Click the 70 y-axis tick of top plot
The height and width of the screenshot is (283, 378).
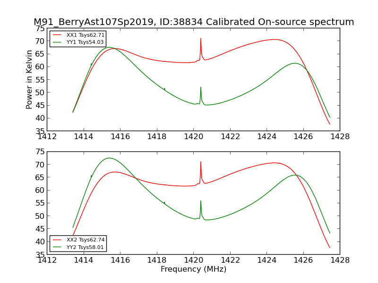point(40,41)
